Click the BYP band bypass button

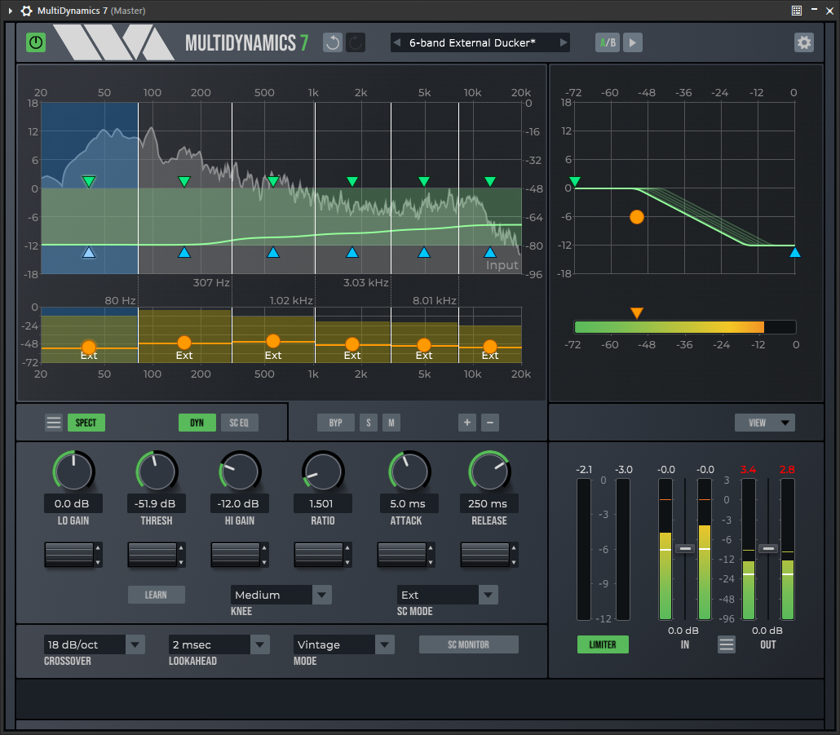(x=335, y=423)
